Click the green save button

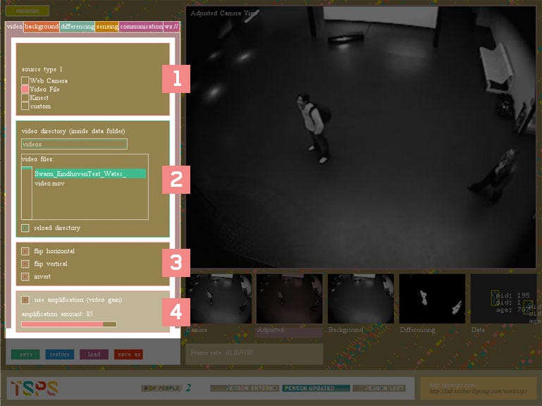tap(25, 355)
